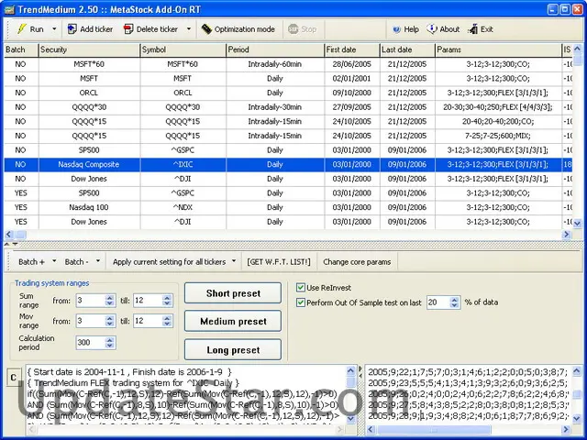Viewport: 587px width, 440px height.
Task: Click the TrendMedium title bar app icon
Action: (9, 9)
